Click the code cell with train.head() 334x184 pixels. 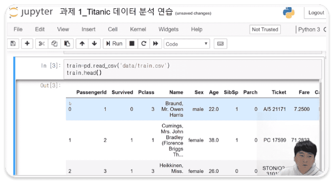(192, 69)
